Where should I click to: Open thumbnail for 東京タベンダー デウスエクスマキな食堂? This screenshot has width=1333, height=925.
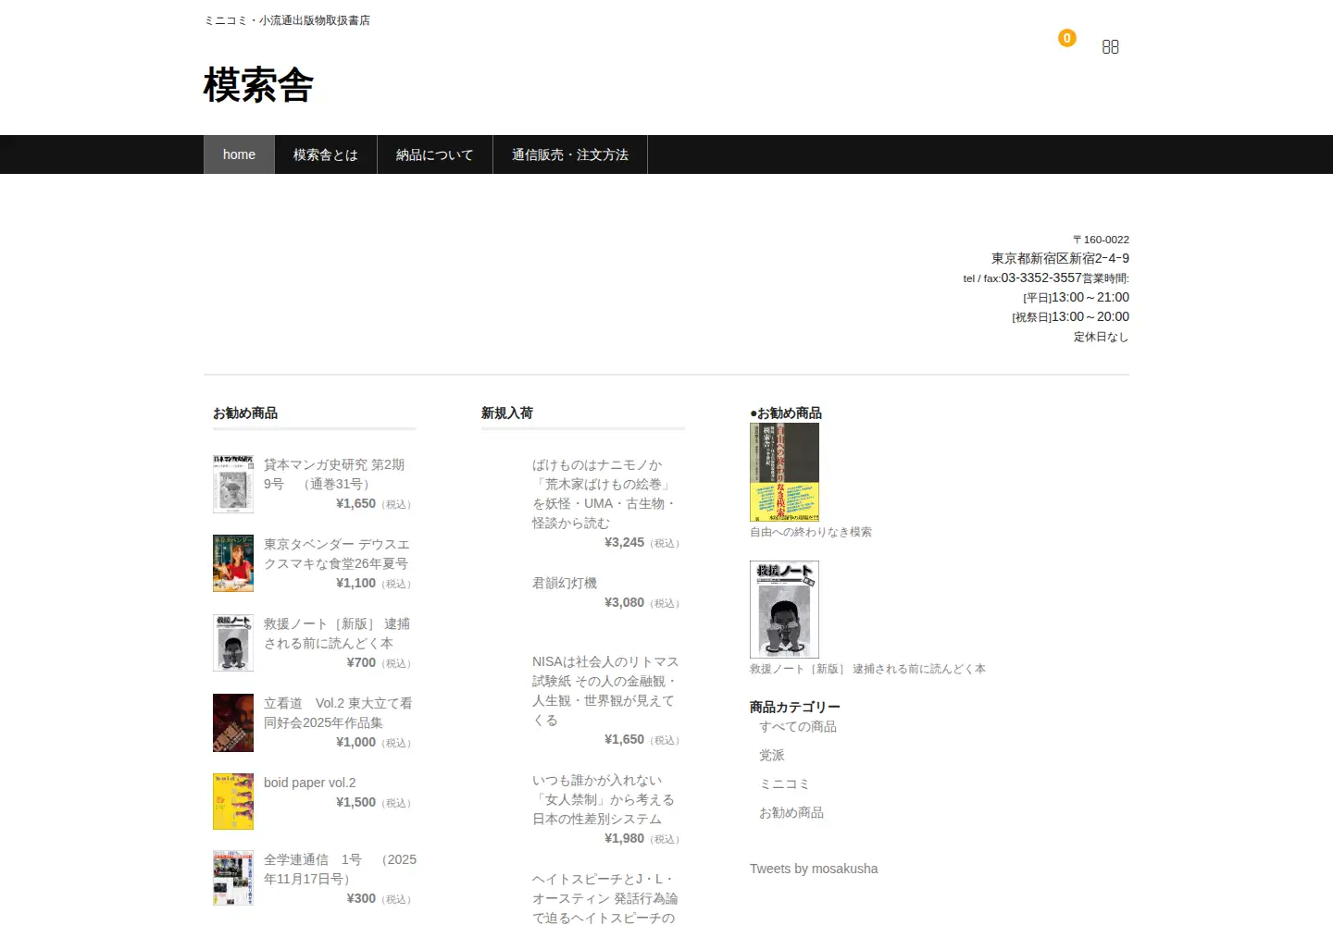point(233,563)
